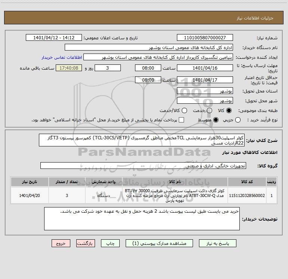Viewport: 288px width, 279px height.
Task: Click the نام کالا column header
Action: [x=175, y=182]
